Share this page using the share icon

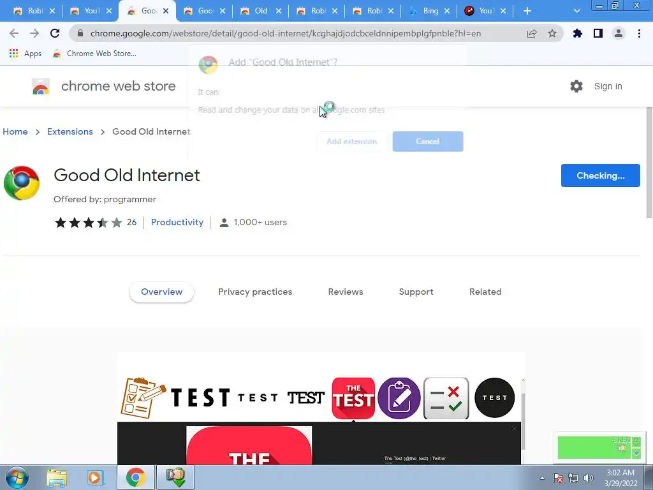(532, 33)
